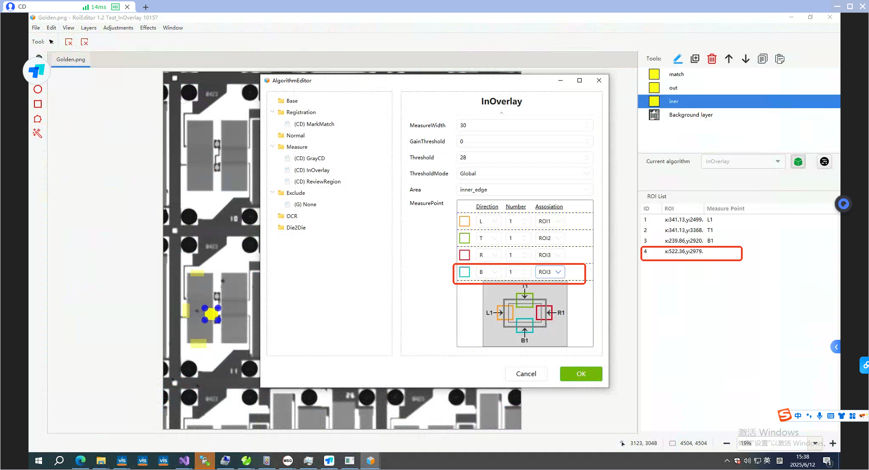Select the arrow pointer tool

click(x=51, y=42)
